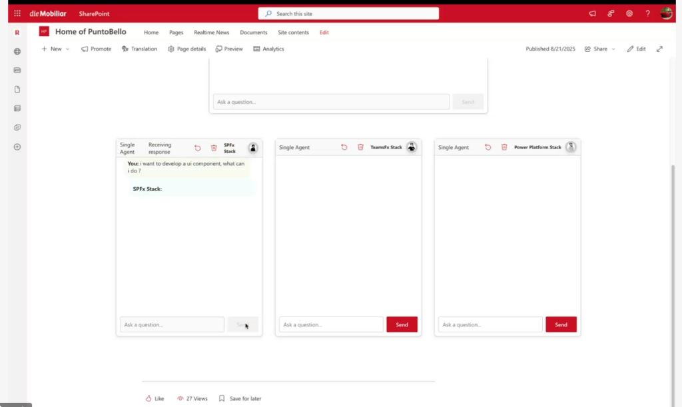This screenshot has height=407, width=682.
Task: Click the 'SPFx Stack:' response bubble
Action: click(191, 189)
